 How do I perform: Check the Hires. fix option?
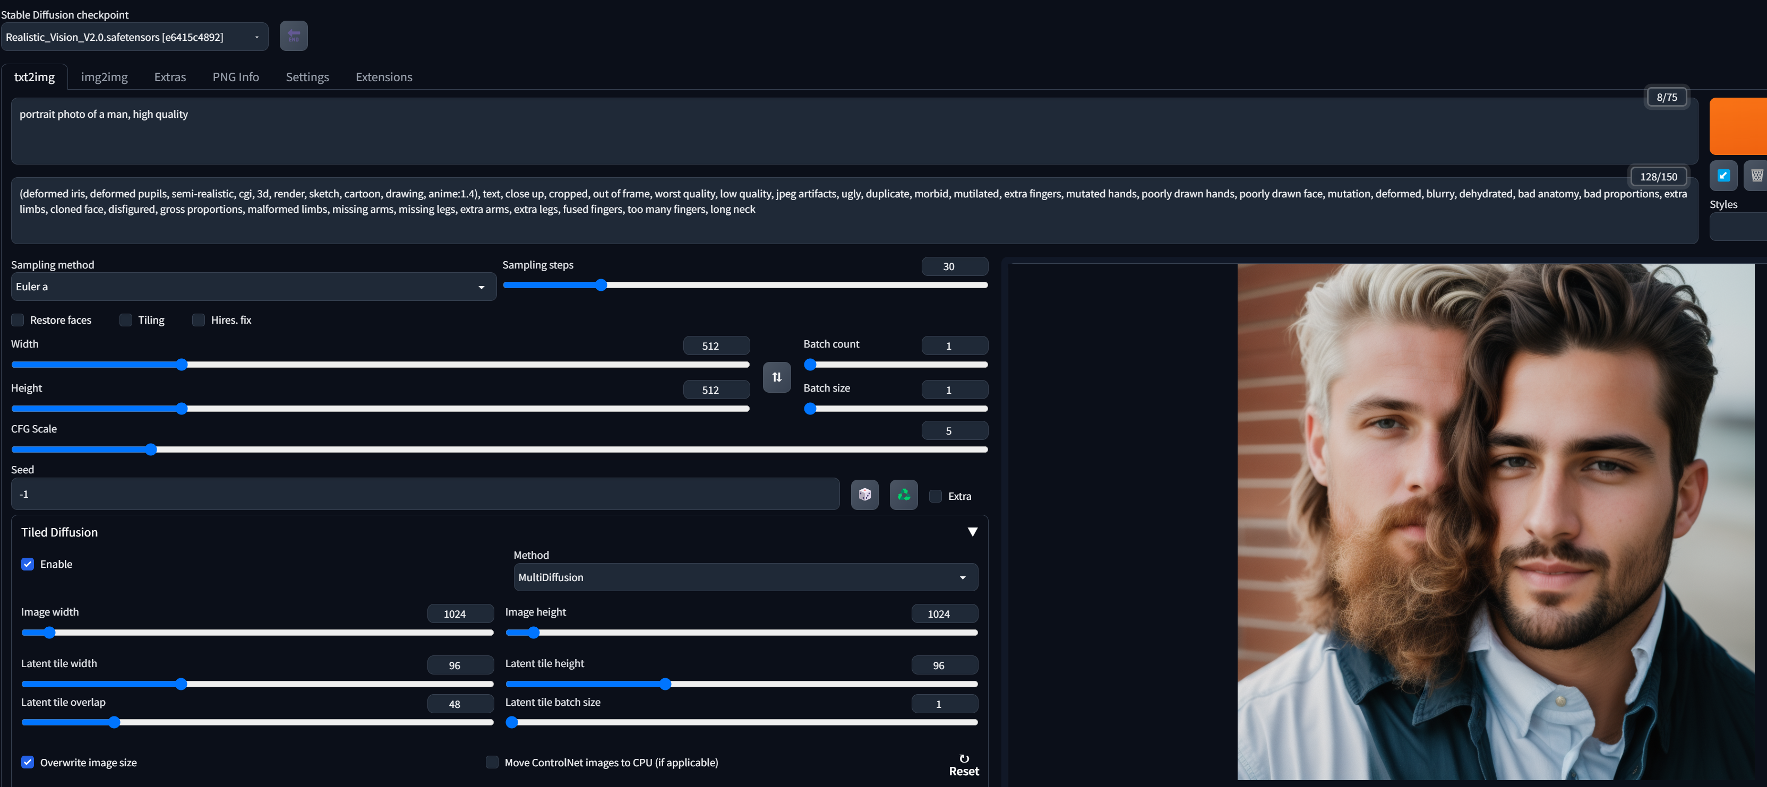198,319
